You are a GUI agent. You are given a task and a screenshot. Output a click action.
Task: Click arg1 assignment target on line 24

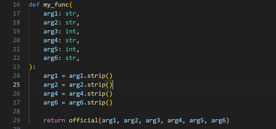pyautogui.click(x=51, y=76)
